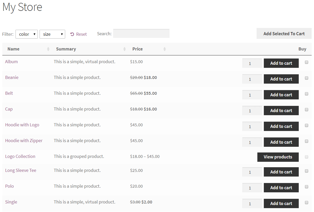
Task: Click the Add Selected To Cart button
Action: (x=284, y=33)
